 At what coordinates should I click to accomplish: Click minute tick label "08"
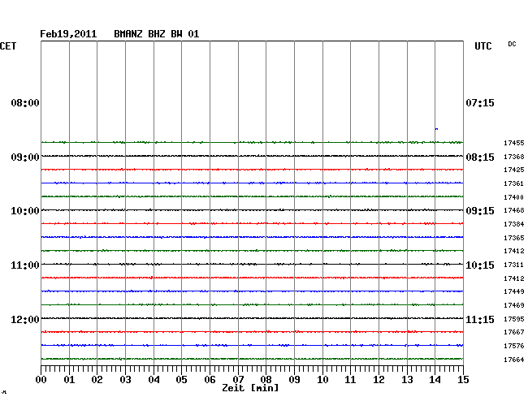point(266,380)
